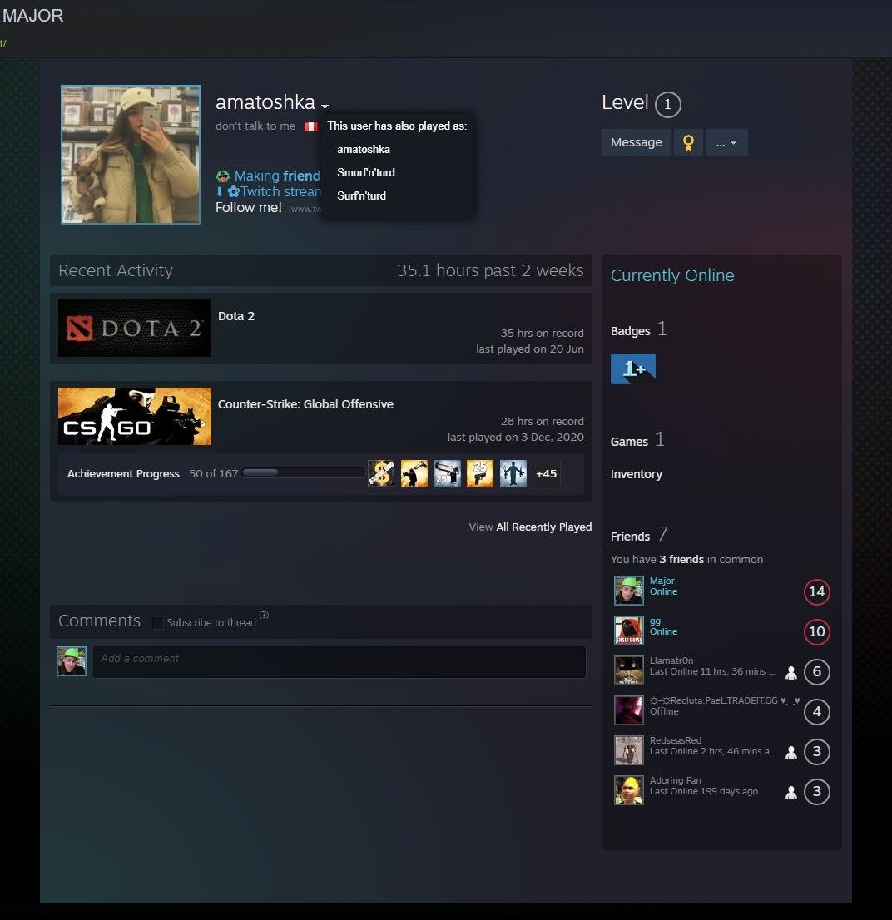Open the Twitch stream link in summary

coord(280,191)
